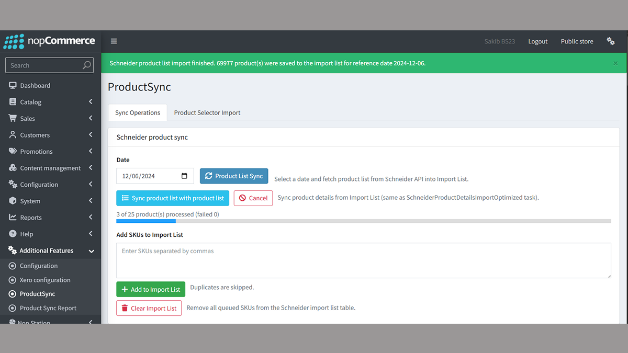Click the Help question mark icon
The width and height of the screenshot is (628, 353).
[x=13, y=234]
